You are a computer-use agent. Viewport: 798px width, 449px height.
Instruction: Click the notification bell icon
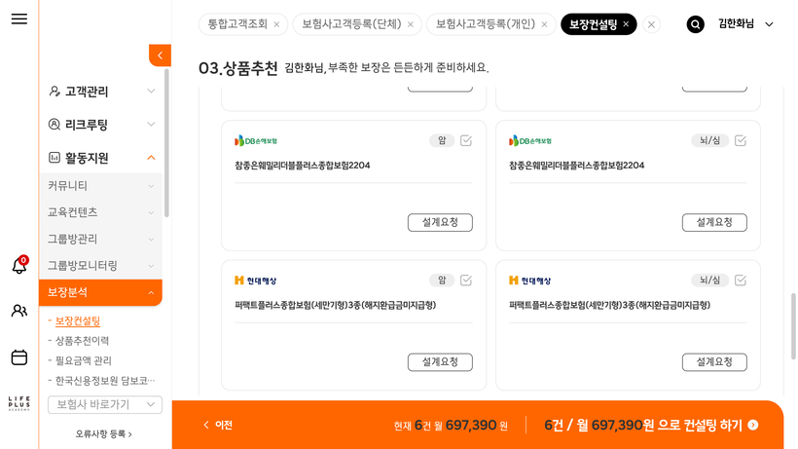[x=19, y=266]
